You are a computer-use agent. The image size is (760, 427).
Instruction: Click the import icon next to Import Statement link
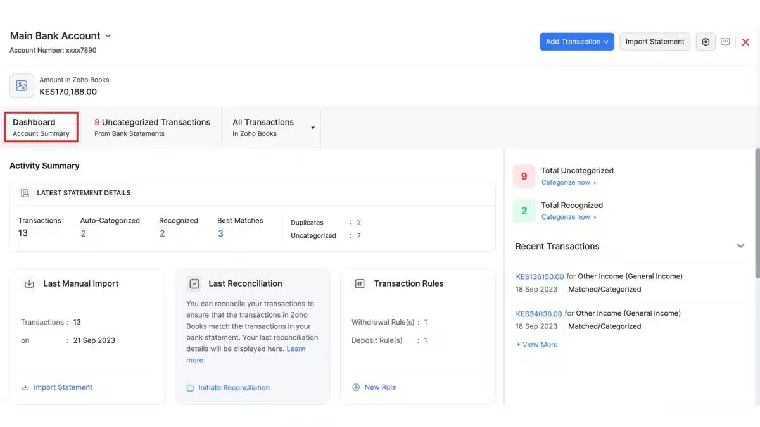pyautogui.click(x=25, y=387)
